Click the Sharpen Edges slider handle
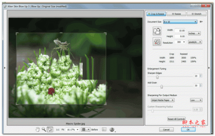The height and width of the screenshot is (136, 215). (x=157, y=77)
